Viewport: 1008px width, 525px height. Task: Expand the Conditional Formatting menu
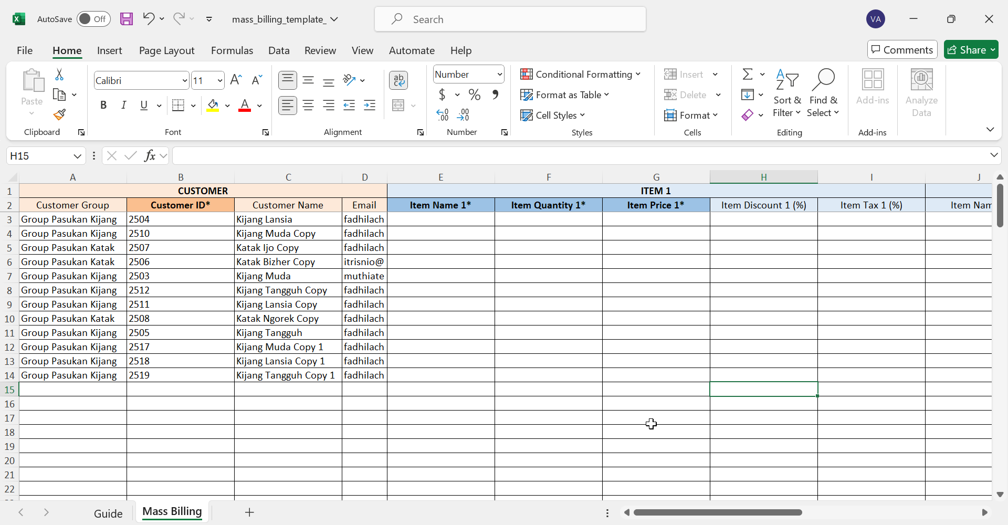pos(580,75)
